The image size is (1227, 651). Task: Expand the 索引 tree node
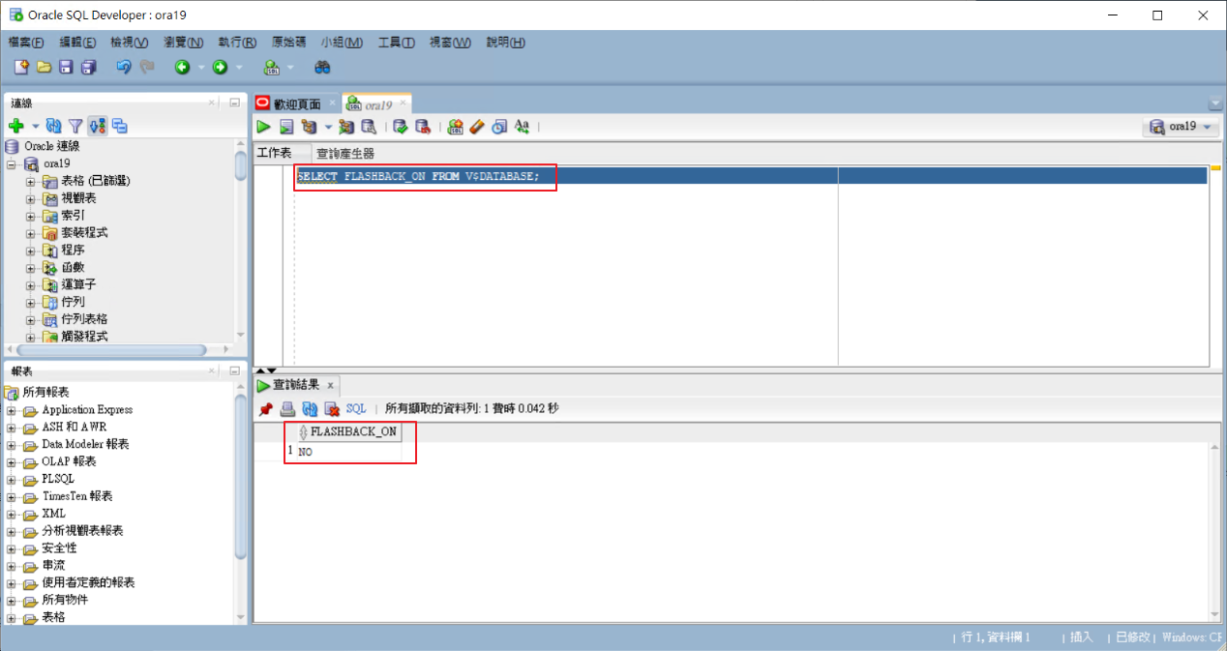point(31,216)
